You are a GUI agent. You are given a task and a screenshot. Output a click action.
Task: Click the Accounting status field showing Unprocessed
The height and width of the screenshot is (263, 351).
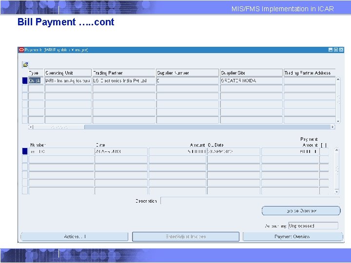click(x=313, y=226)
